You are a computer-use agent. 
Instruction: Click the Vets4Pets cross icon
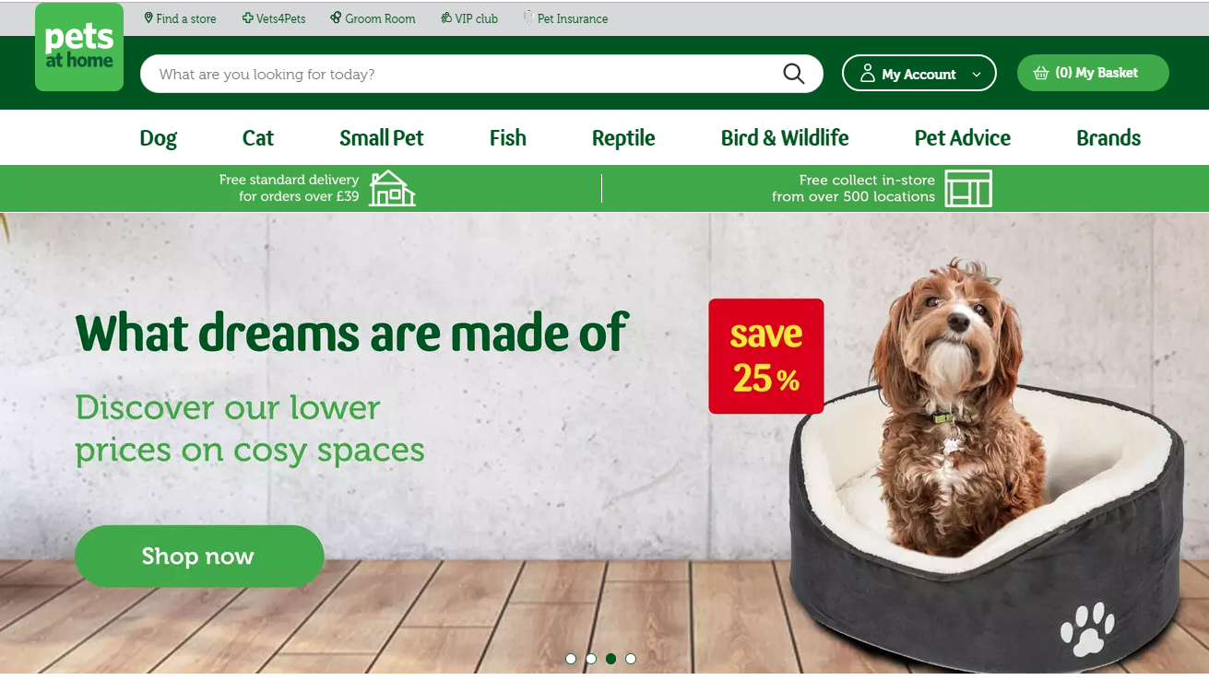pos(248,18)
